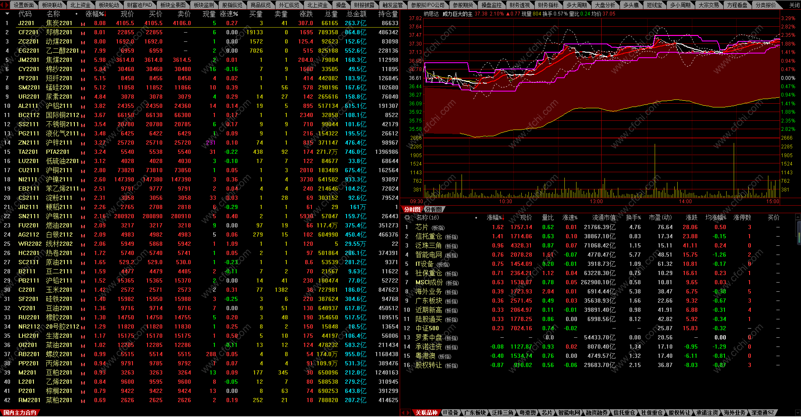
Task: Click right scroll arrow before 关联品种 tab
Action: coord(408,413)
